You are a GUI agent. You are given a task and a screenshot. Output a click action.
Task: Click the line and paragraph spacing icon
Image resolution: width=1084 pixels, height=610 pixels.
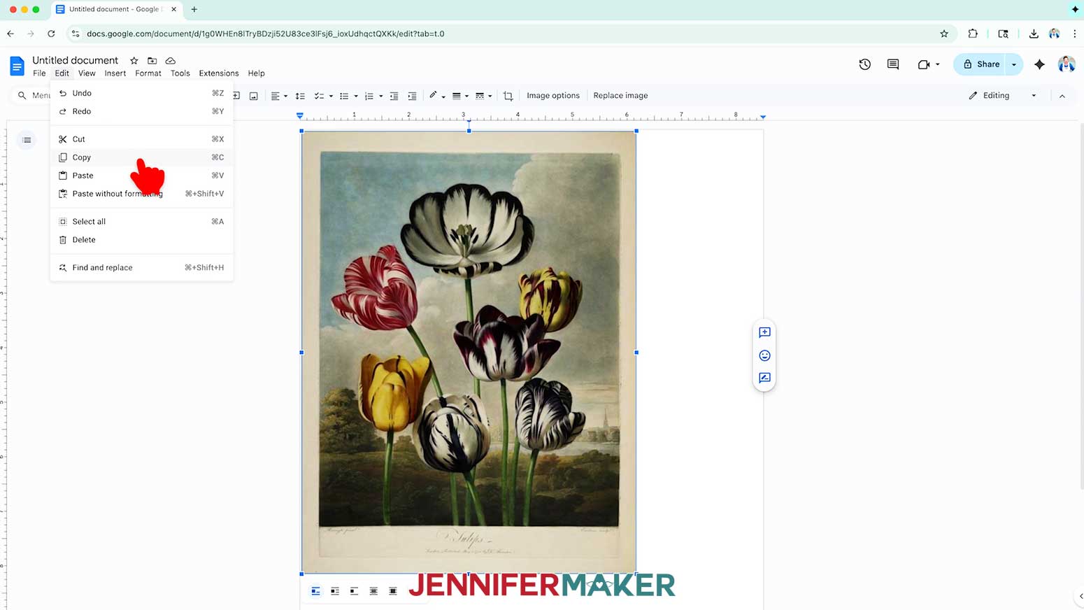(300, 96)
